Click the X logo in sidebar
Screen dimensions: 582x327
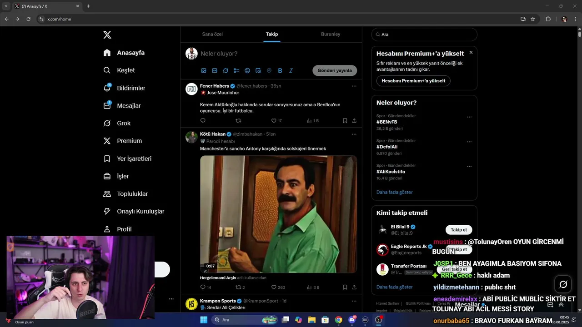(107, 35)
